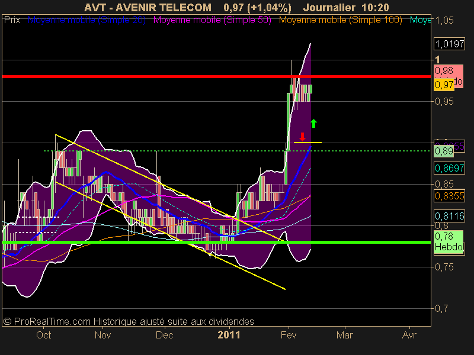Click the 0,7 price axis label

[x=441, y=308]
